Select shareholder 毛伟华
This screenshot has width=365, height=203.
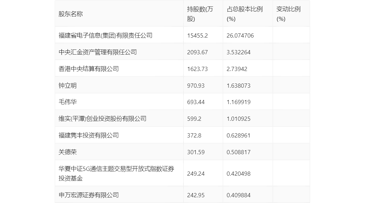tap(68, 102)
